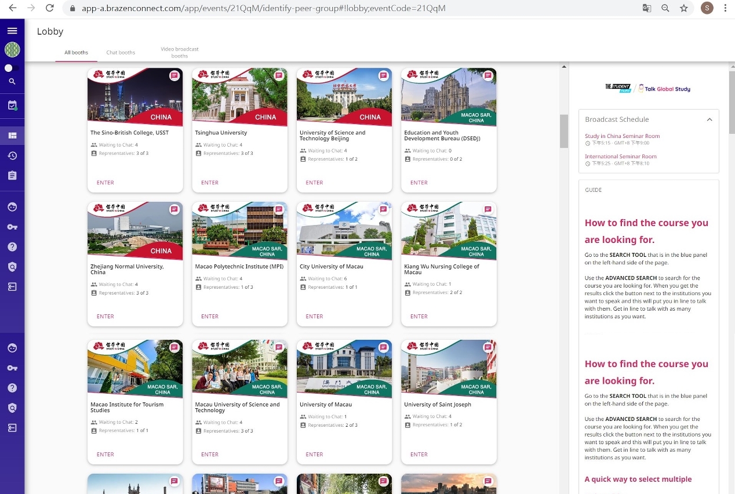Screen dimensions: 735x494
Task: Open the International Seminar Room link
Action: pyautogui.click(x=620, y=157)
